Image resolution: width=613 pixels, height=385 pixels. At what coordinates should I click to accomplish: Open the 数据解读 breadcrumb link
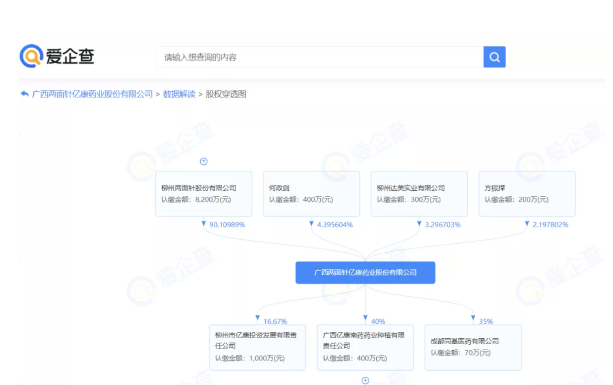click(x=179, y=94)
